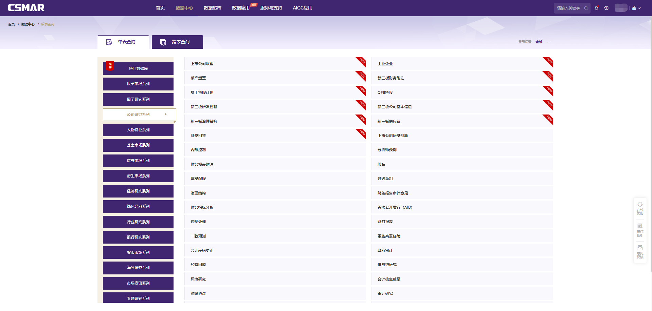The height and width of the screenshot is (311, 652).
Task: Open the 显示设置 全部 dropdown
Action: [542, 42]
